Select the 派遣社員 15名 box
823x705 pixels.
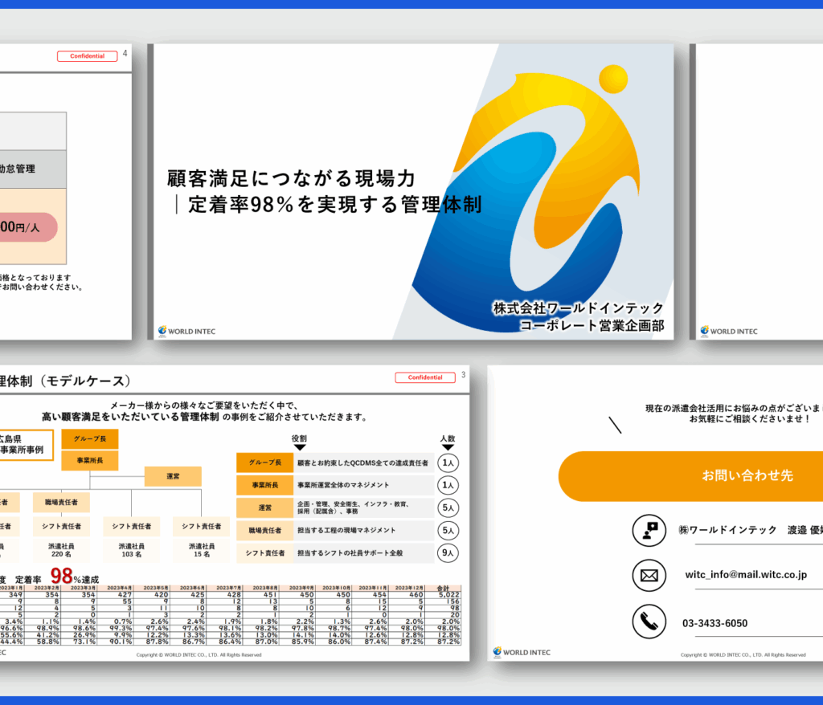click(x=202, y=550)
